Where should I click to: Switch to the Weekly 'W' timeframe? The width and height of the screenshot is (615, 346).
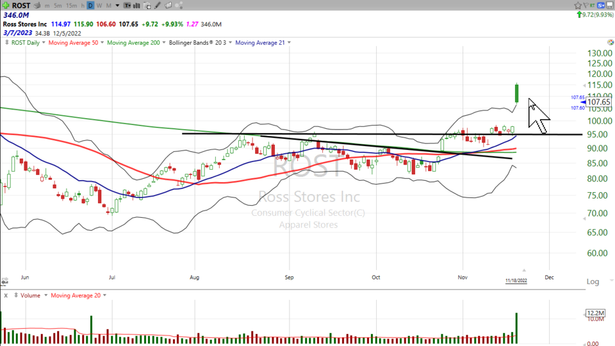[x=99, y=6]
